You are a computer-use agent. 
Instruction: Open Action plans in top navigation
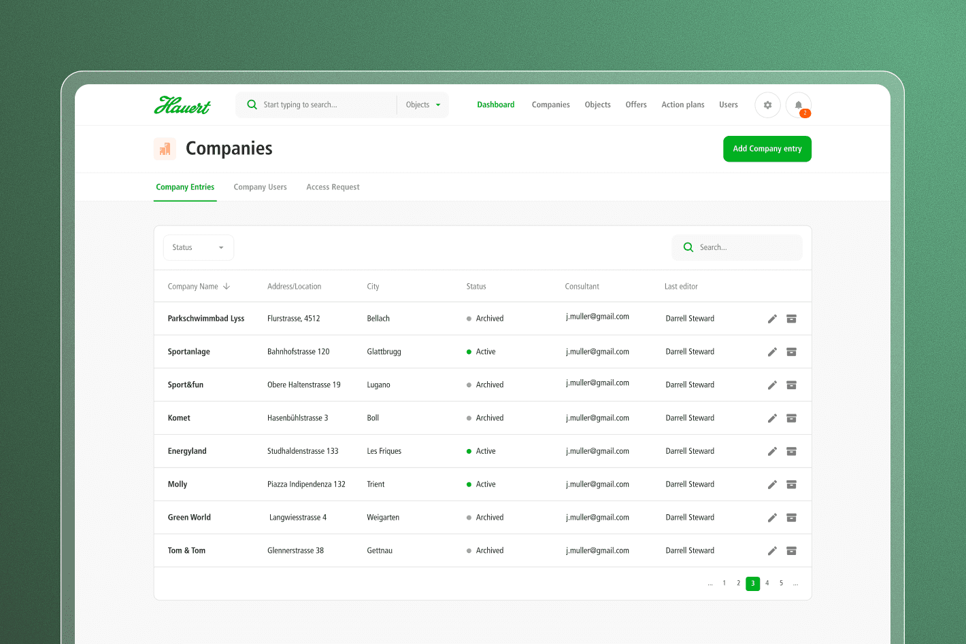coord(683,105)
